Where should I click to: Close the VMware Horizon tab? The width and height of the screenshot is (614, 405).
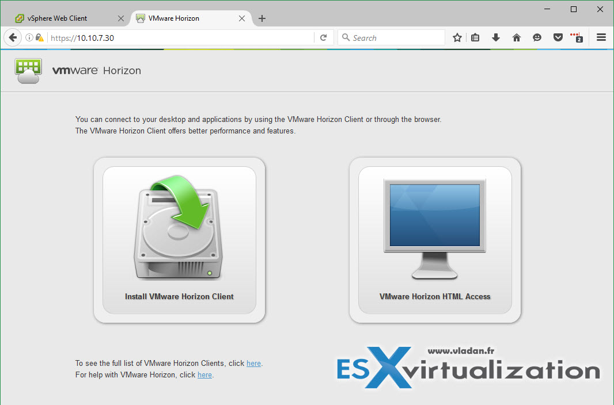tap(242, 18)
